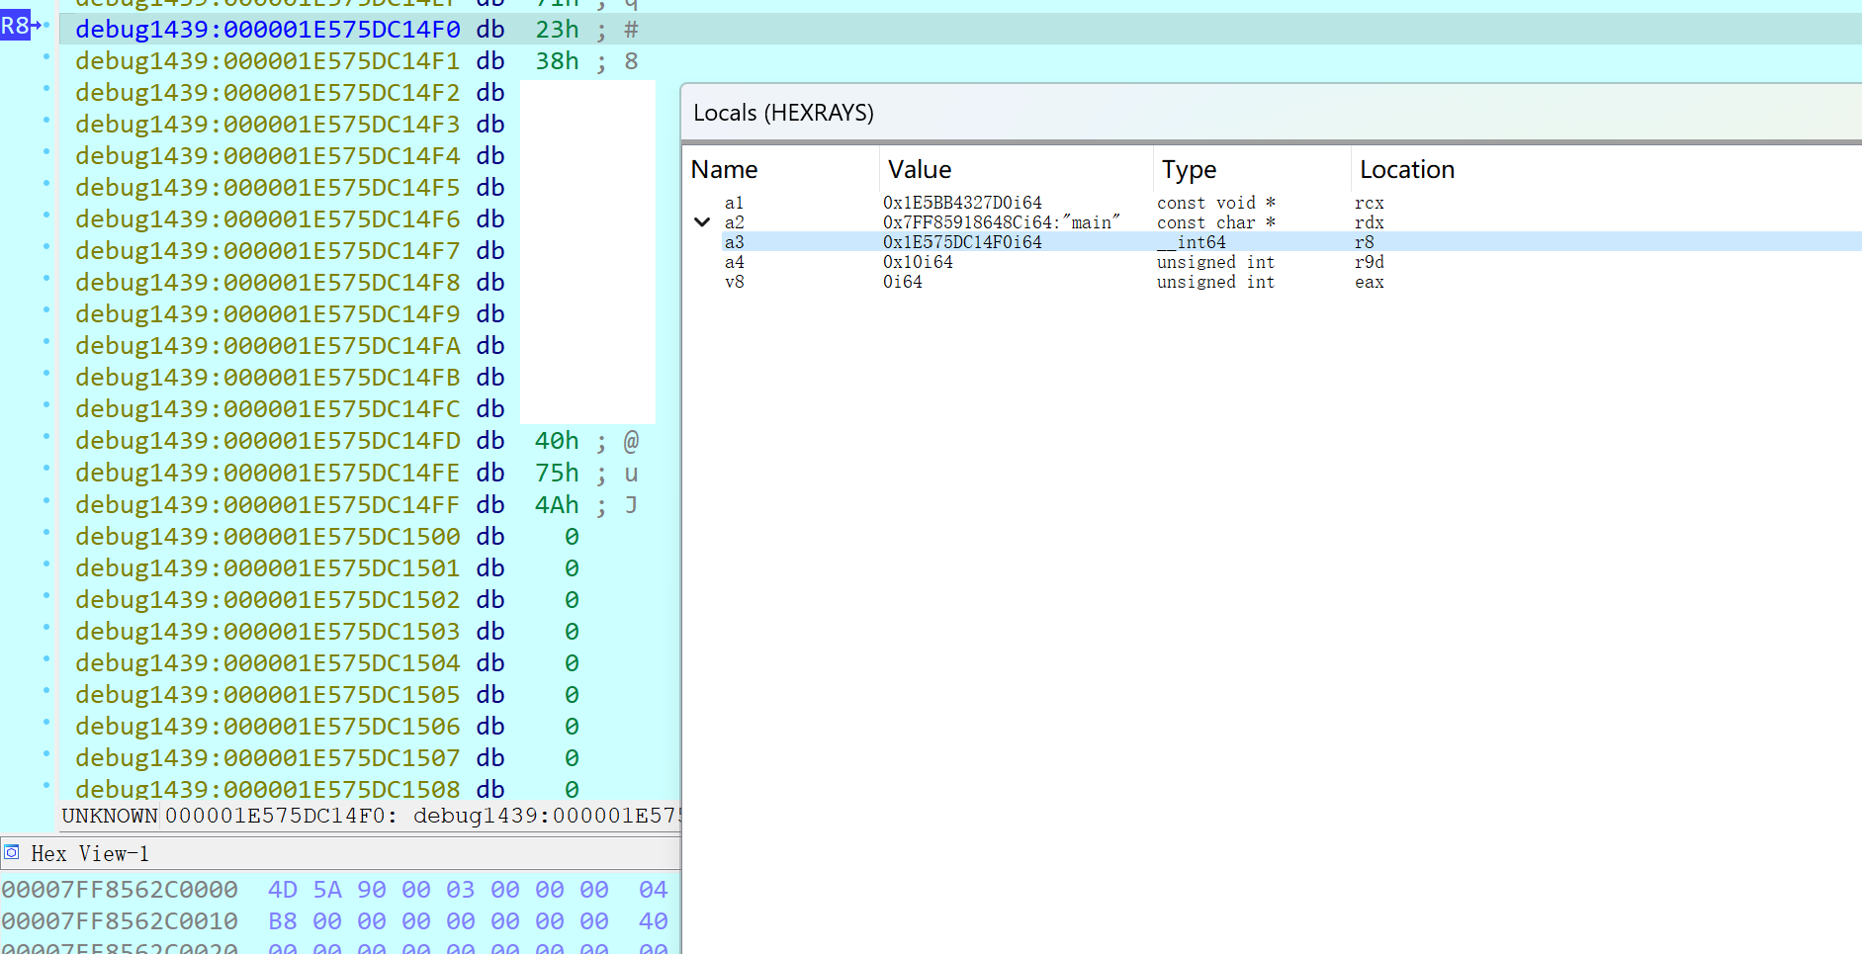Click the r9d location cell
The height and width of the screenshot is (955, 1863).
[x=1370, y=262]
